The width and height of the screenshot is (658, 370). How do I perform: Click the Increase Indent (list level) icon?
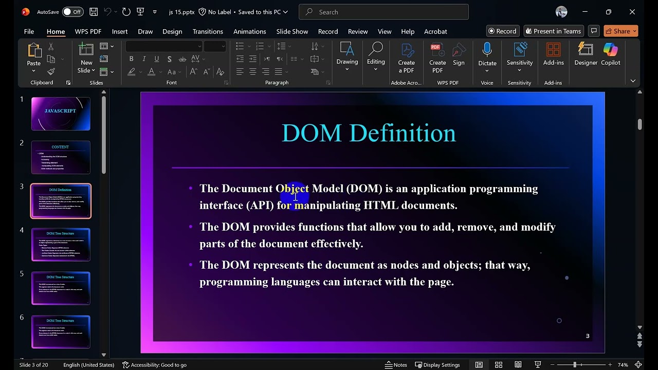tap(253, 59)
